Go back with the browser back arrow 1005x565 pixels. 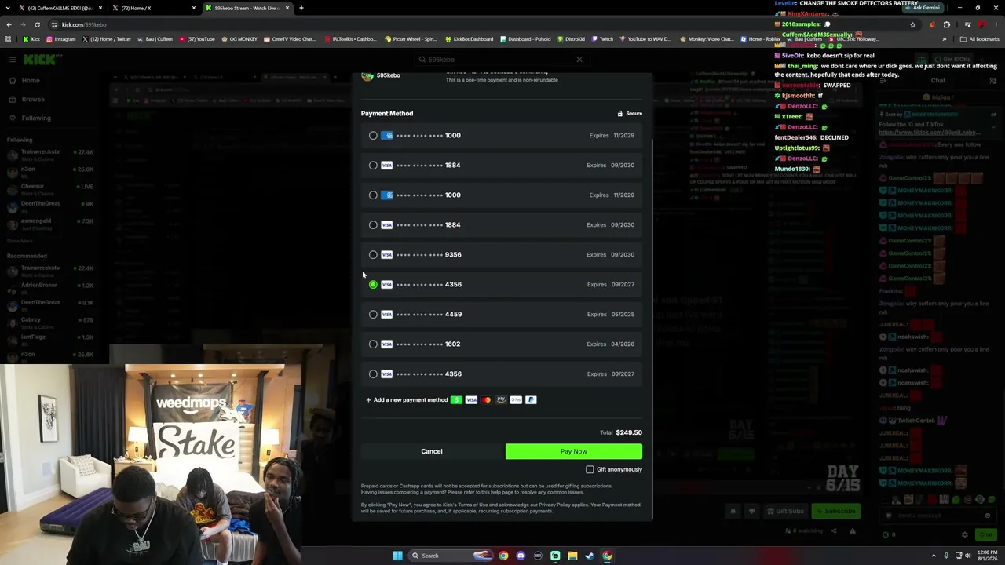(9, 24)
